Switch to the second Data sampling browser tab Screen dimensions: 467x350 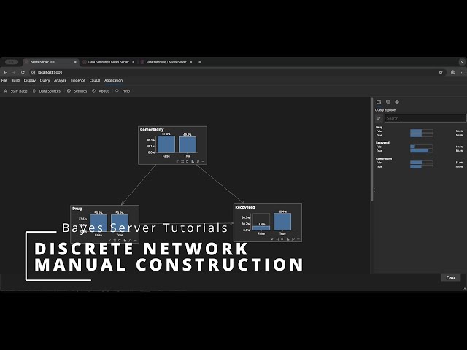(x=166, y=62)
